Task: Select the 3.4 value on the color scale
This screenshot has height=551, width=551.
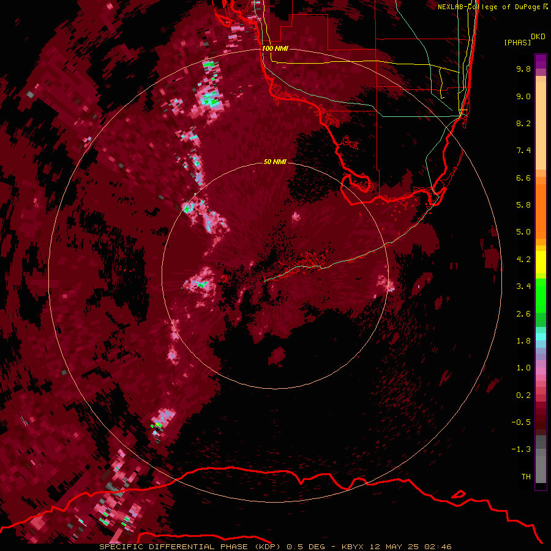Action: (x=523, y=287)
